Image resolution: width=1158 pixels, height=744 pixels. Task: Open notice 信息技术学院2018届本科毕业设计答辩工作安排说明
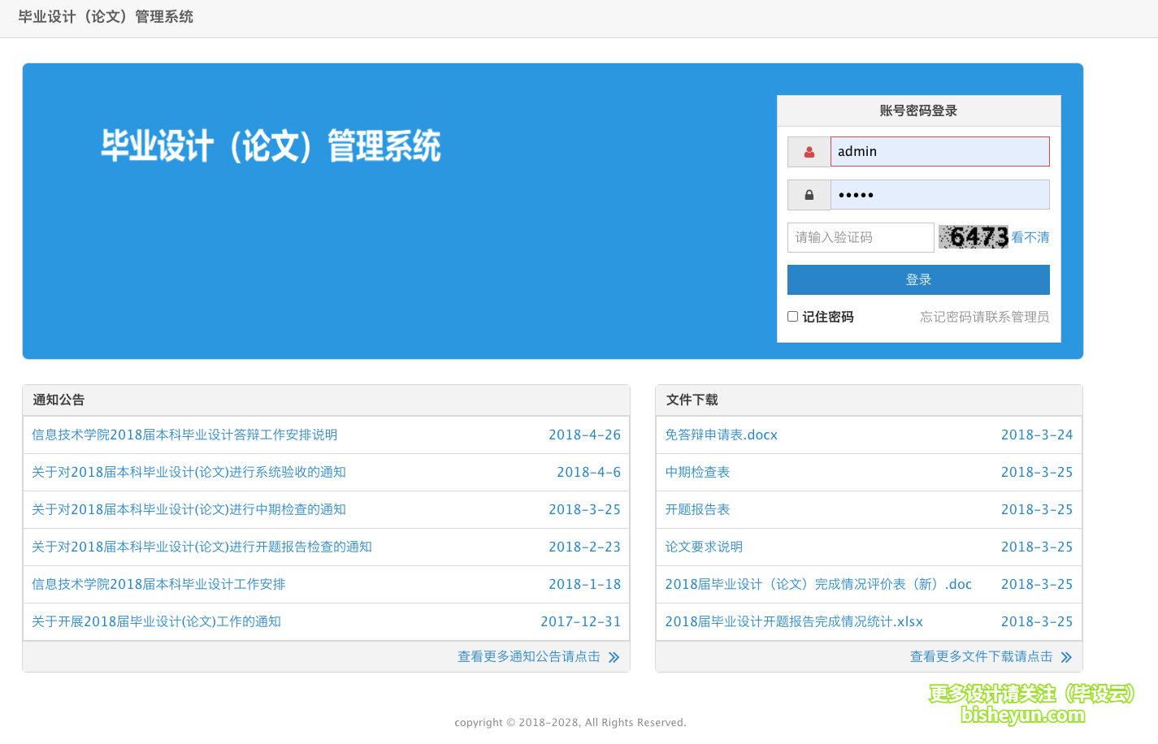pyautogui.click(x=183, y=435)
